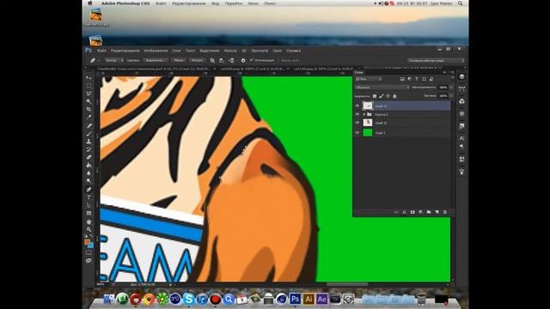
Task: Open the fill value dropdown arrow
Action: click(x=451, y=95)
